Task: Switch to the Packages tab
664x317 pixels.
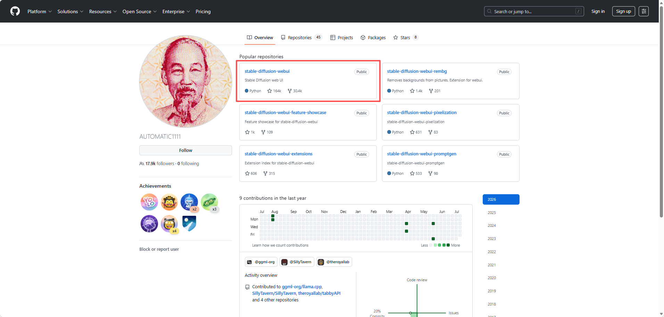Action: pyautogui.click(x=373, y=37)
